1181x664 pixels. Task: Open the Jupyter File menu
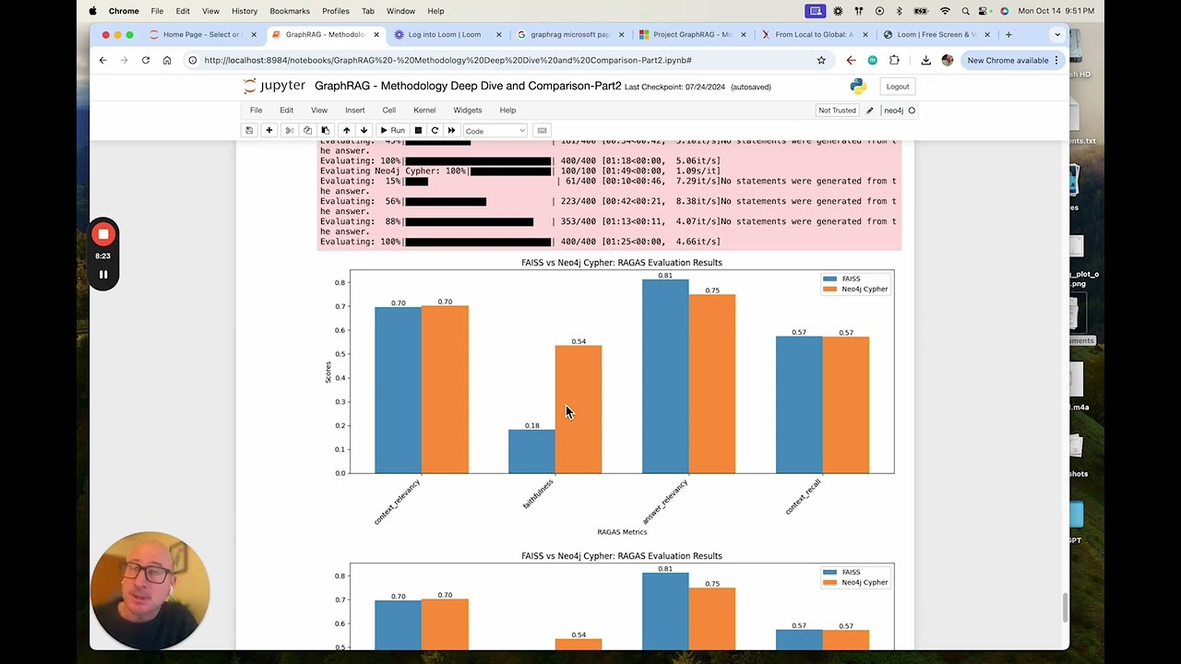pyautogui.click(x=256, y=110)
